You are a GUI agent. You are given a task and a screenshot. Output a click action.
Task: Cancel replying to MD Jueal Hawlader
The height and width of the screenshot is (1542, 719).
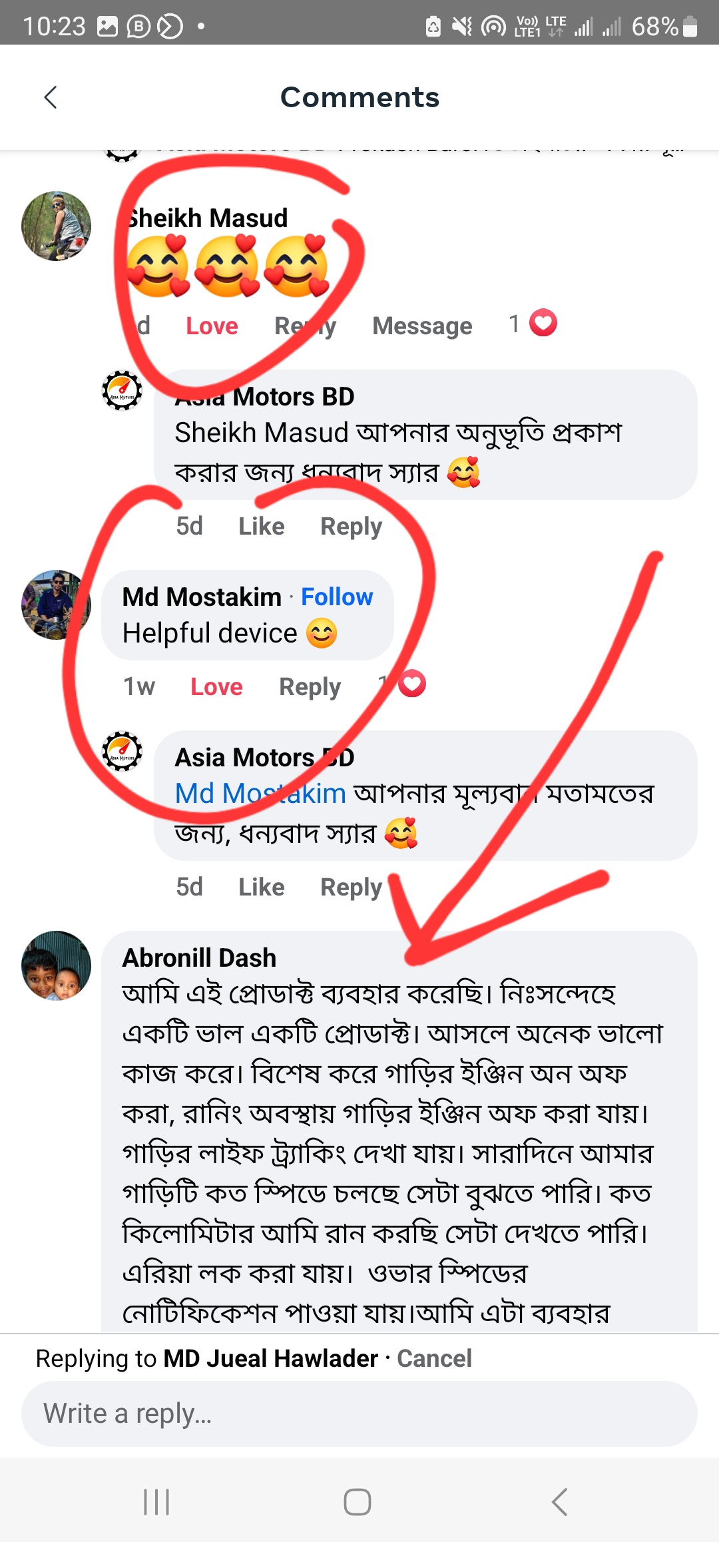click(x=434, y=1358)
